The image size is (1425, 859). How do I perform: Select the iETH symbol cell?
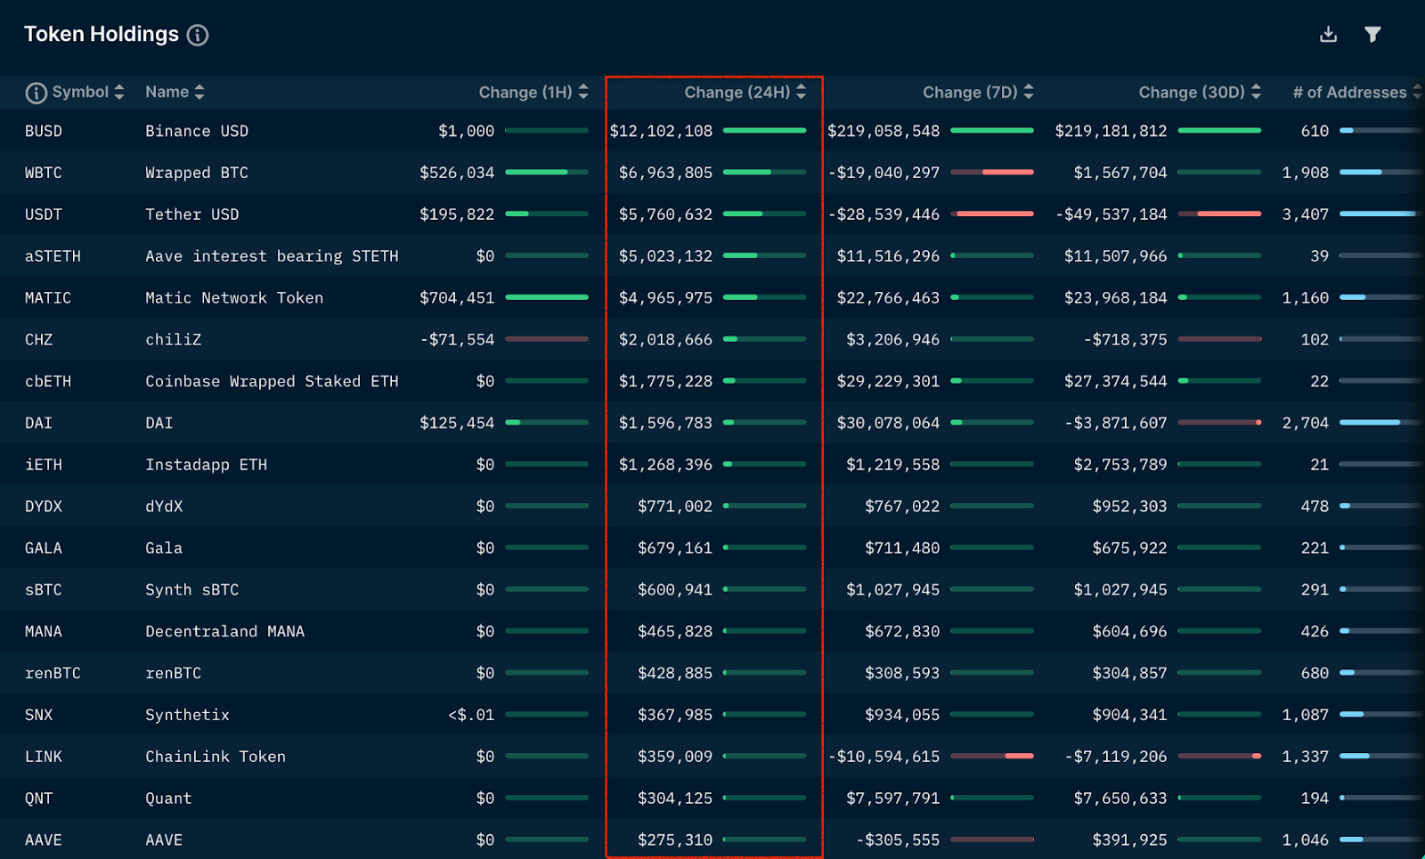(x=44, y=465)
